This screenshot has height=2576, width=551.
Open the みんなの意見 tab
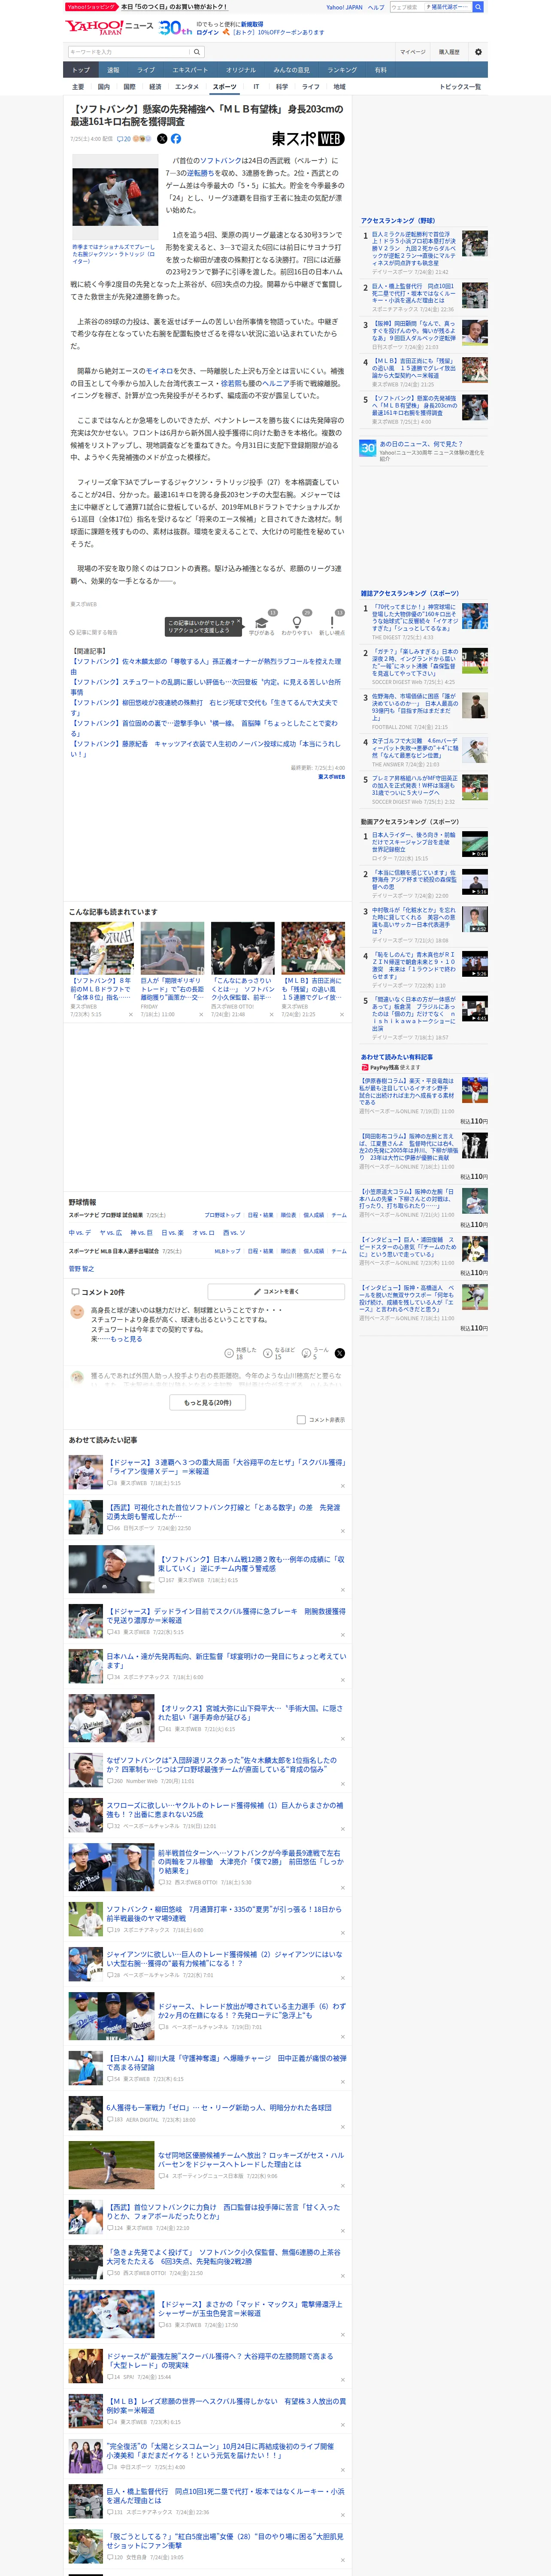coord(292,70)
